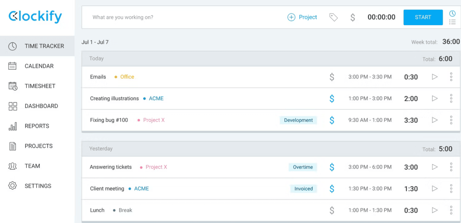Open the Team page
Screen dimensions: 461x223
point(37,166)
